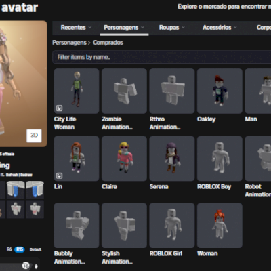Screen dimensions: 271x271
Task: Switch to the Roupas tab
Action: click(x=169, y=28)
